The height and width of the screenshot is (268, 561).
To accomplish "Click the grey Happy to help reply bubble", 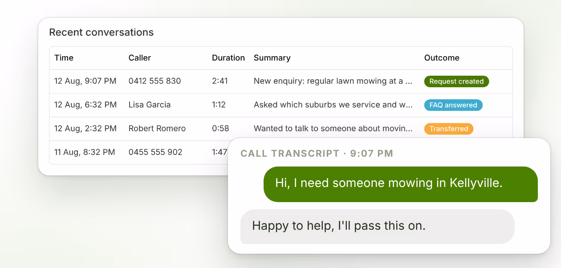I will click(x=378, y=226).
